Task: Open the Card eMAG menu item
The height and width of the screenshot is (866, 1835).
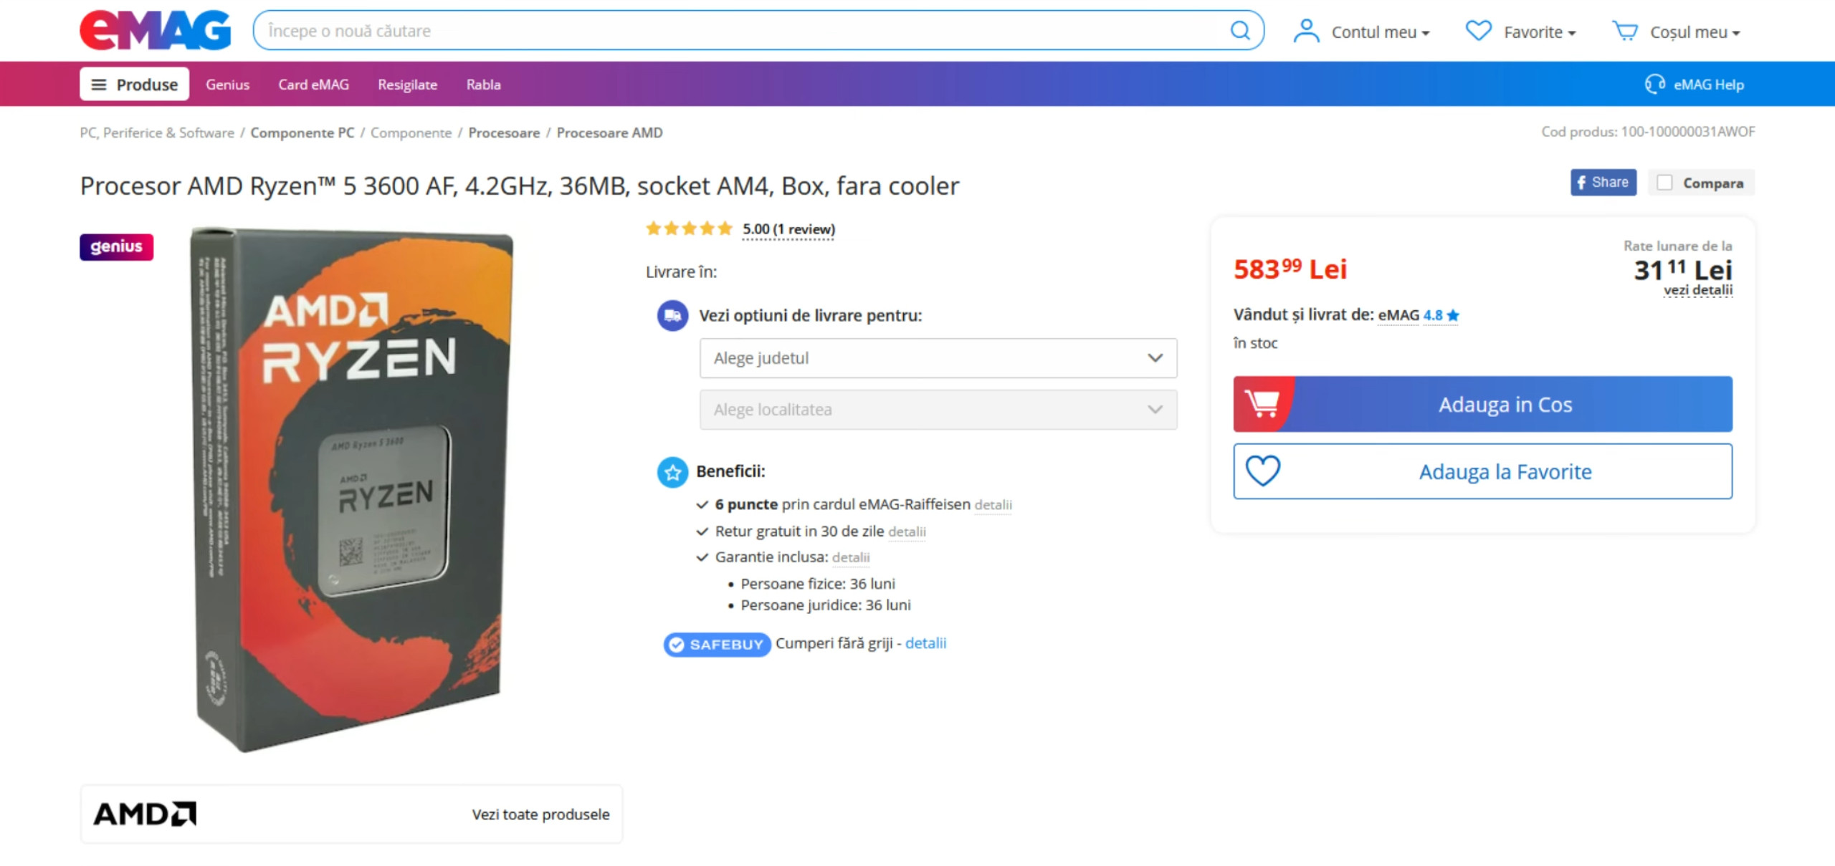Action: 313,85
